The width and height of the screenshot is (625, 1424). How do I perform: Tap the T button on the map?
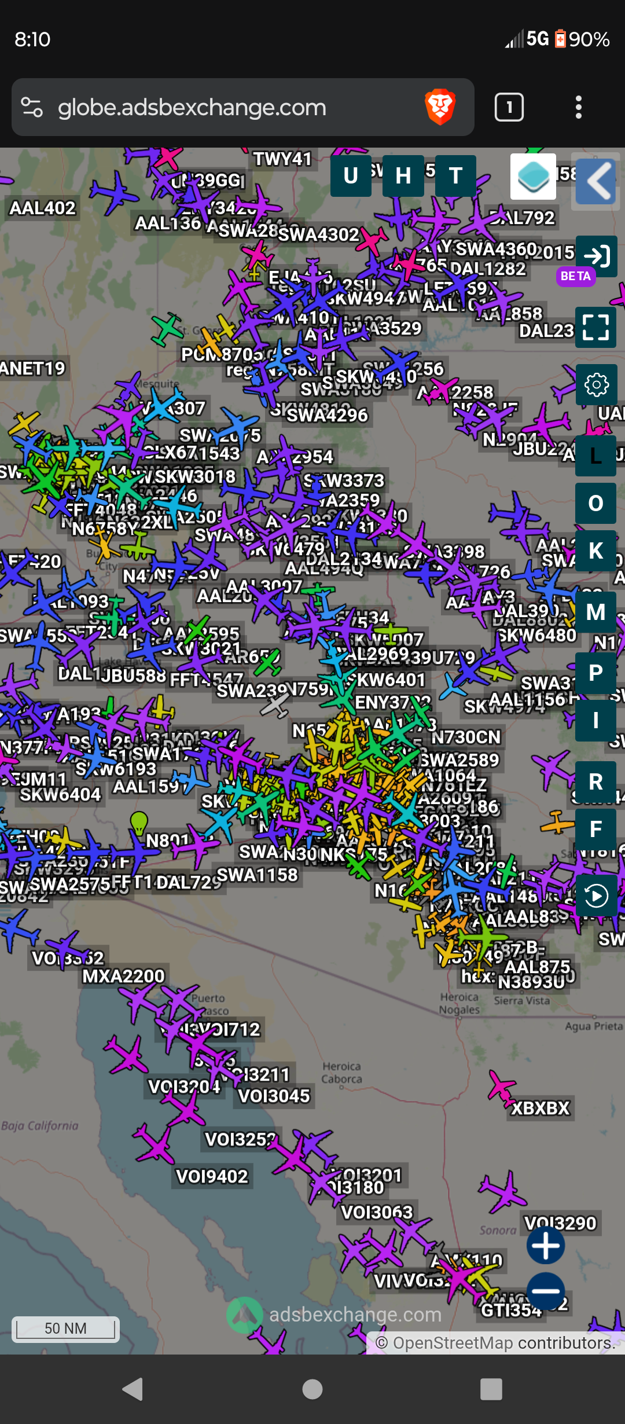click(x=455, y=175)
